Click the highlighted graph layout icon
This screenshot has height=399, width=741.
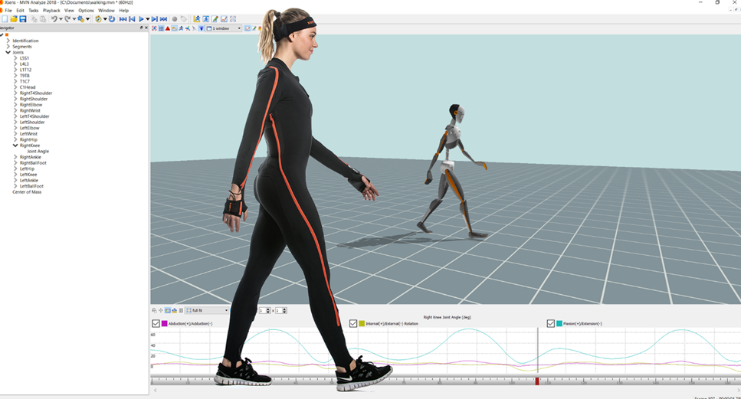tap(168, 310)
